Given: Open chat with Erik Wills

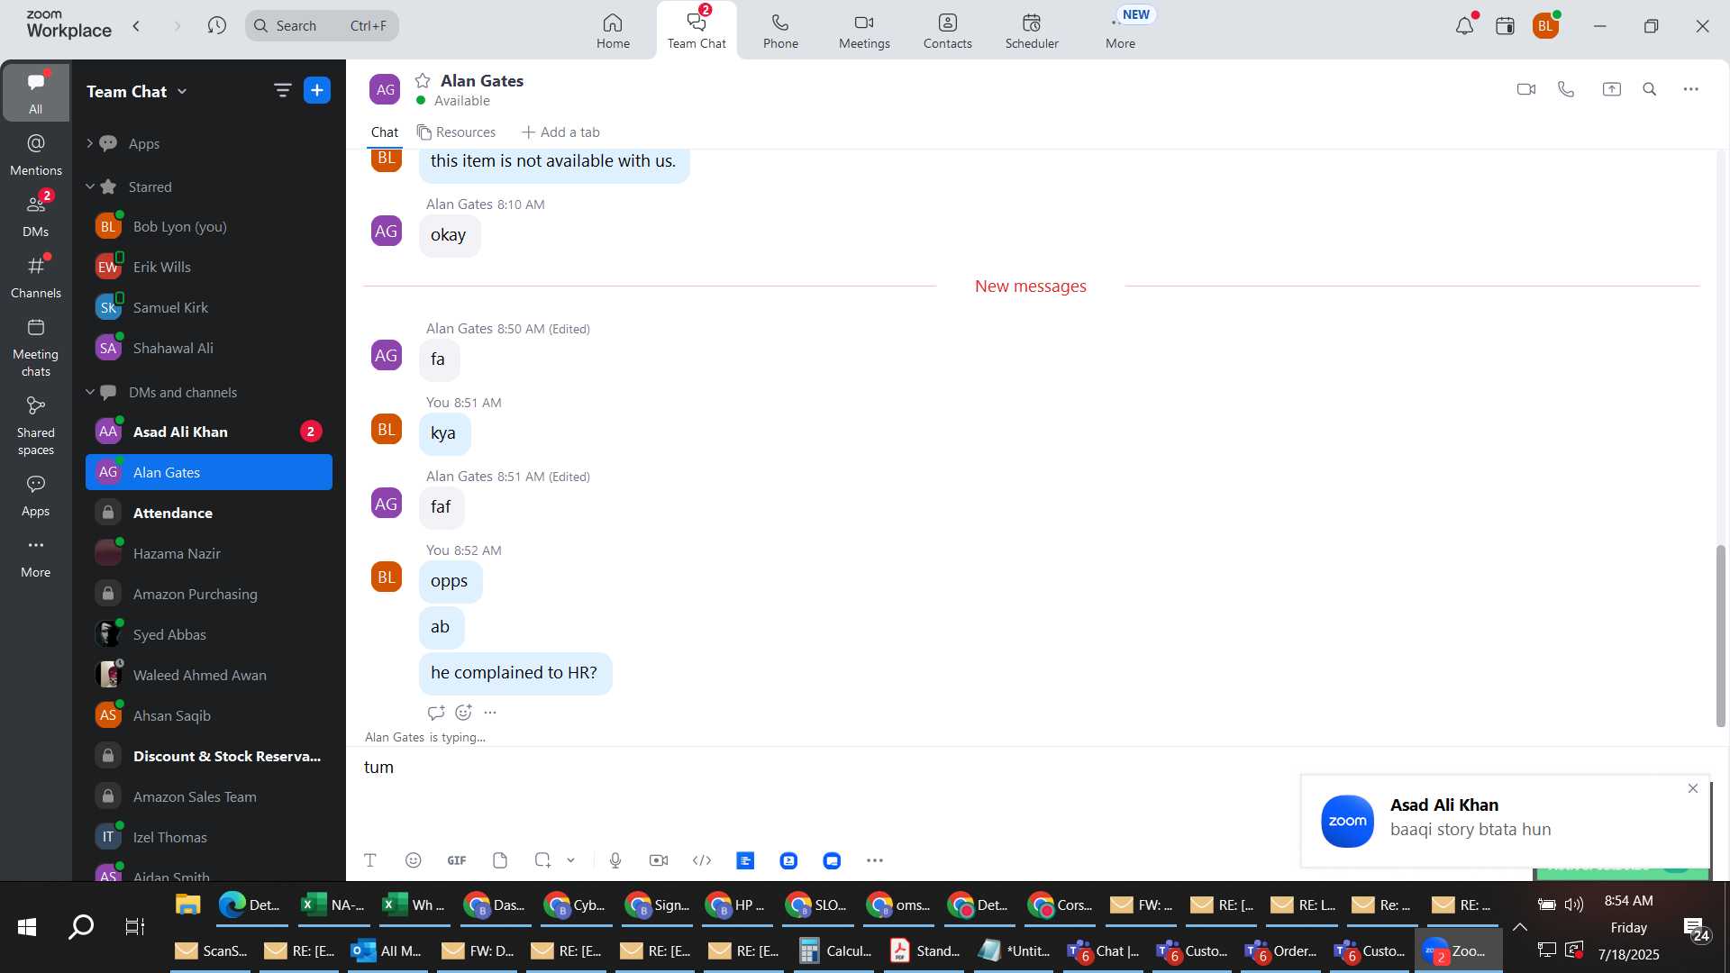Looking at the screenshot, I should click(x=209, y=267).
